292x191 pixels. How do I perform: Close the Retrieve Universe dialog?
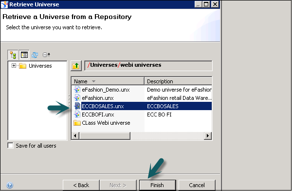coord(215,4)
